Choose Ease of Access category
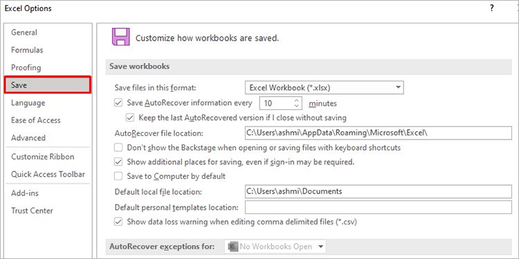519x259 pixels. pos(36,120)
